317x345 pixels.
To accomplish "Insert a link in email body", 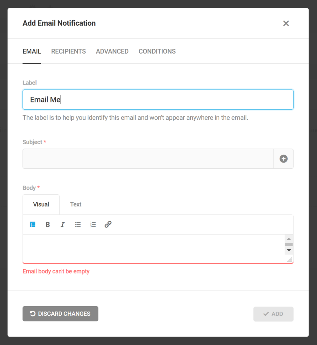I will pyautogui.click(x=108, y=224).
